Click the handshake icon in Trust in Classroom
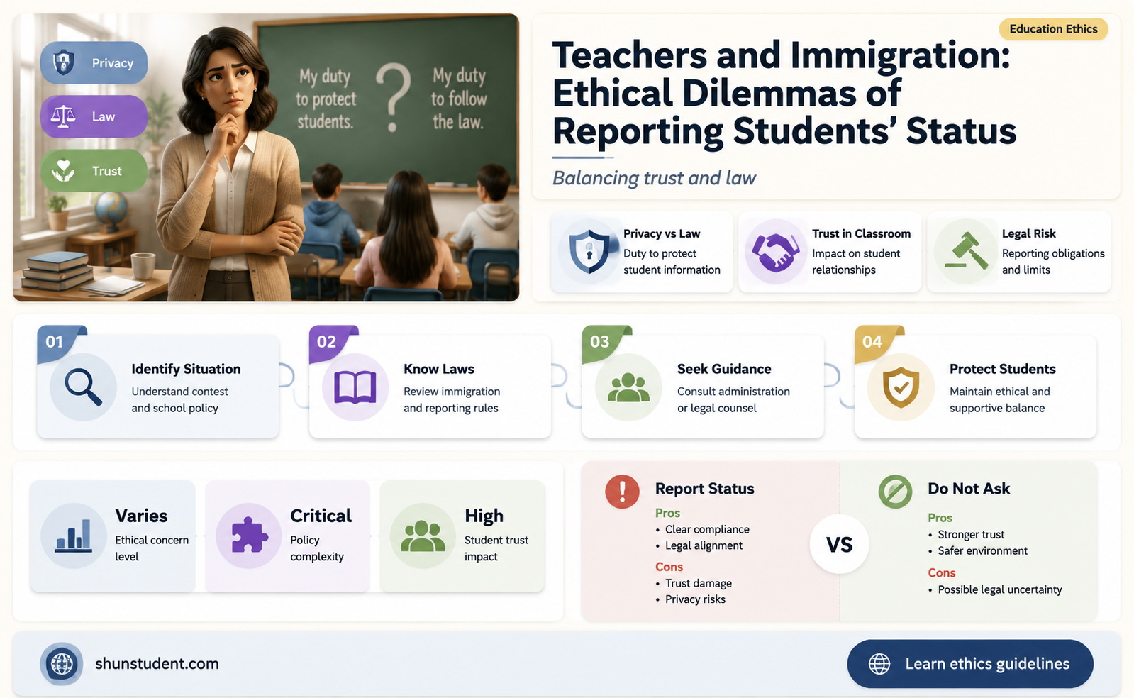This screenshot has height=698, width=1134. pos(776,251)
